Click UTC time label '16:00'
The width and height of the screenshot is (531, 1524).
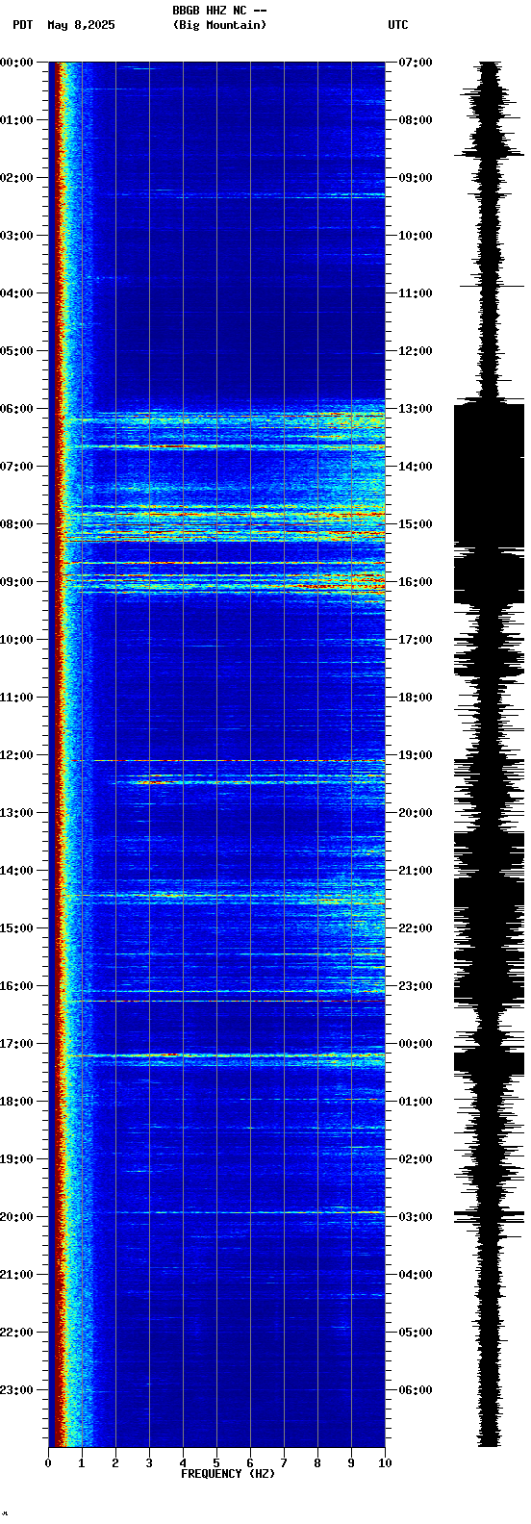point(416,582)
